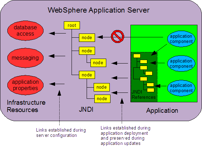Click the dotted arrow above server configuration caption
The image size is (202, 148).
pos(59,108)
